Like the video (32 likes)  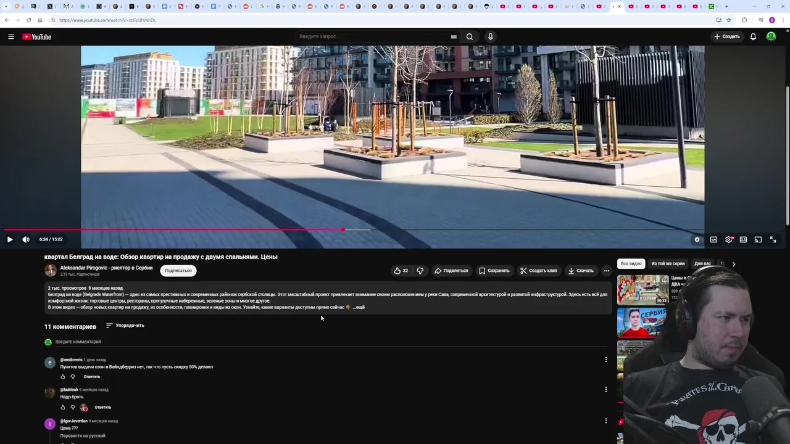click(x=401, y=271)
